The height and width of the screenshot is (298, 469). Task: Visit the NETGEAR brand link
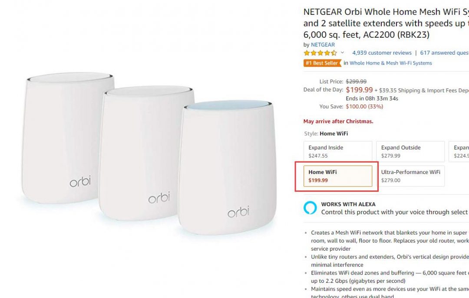pos(323,45)
